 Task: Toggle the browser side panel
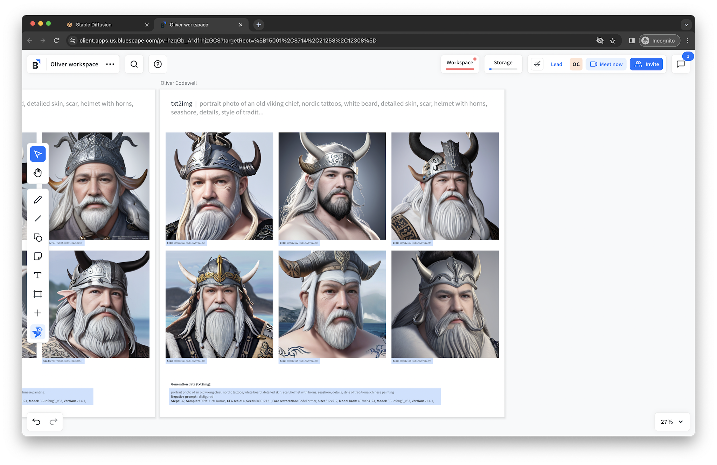click(632, 41)
